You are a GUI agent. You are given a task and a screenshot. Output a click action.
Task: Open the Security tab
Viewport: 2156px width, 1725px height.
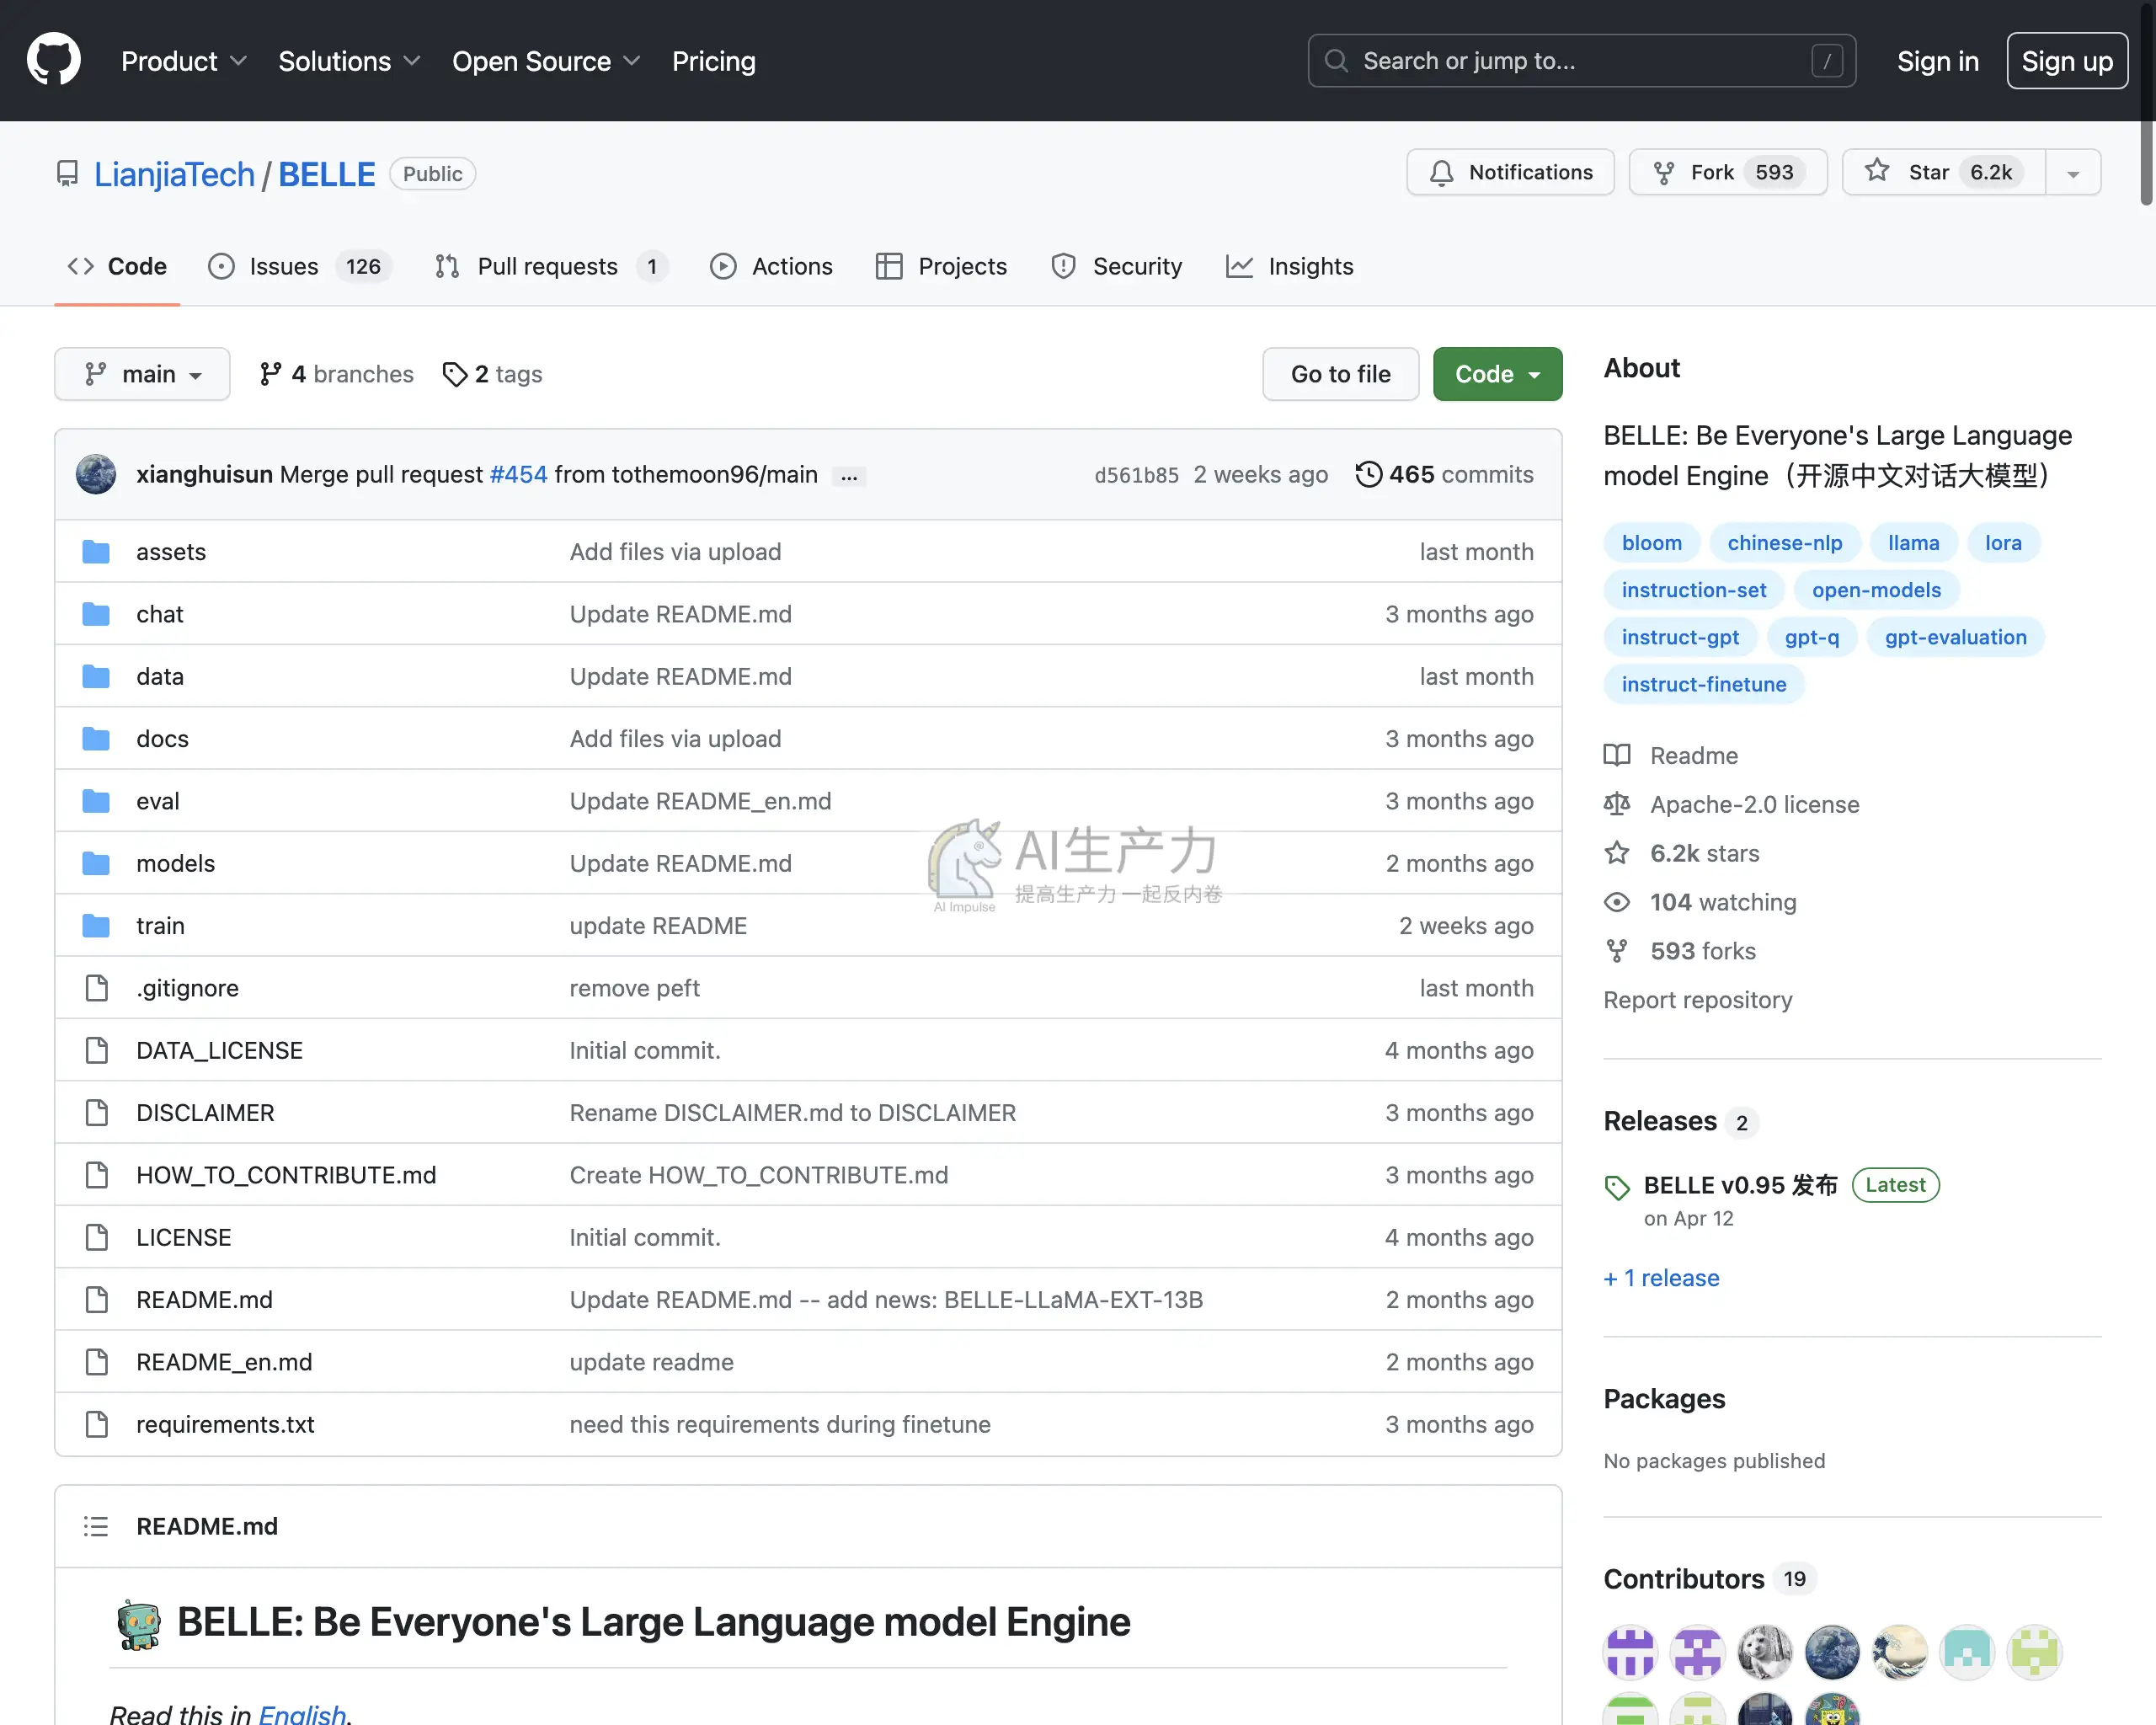point(1116,266)
